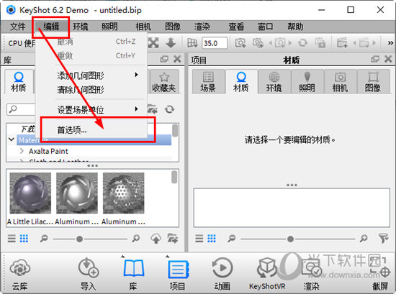396x294 pixels.
Task: Switch to library 材质 tab
Action: click(19, 82)
